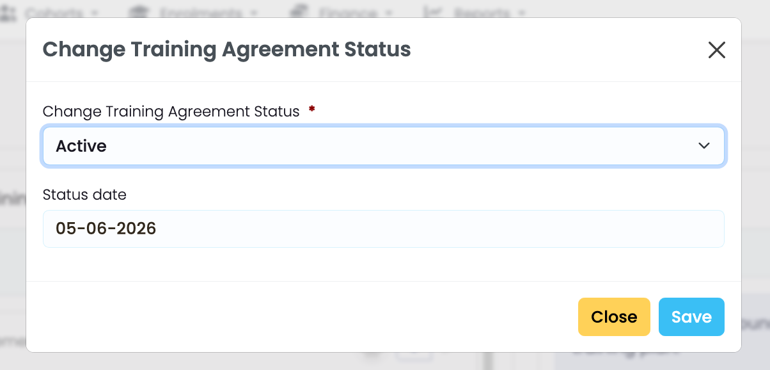Expand the caret next to Reports

tap(521, 13)
